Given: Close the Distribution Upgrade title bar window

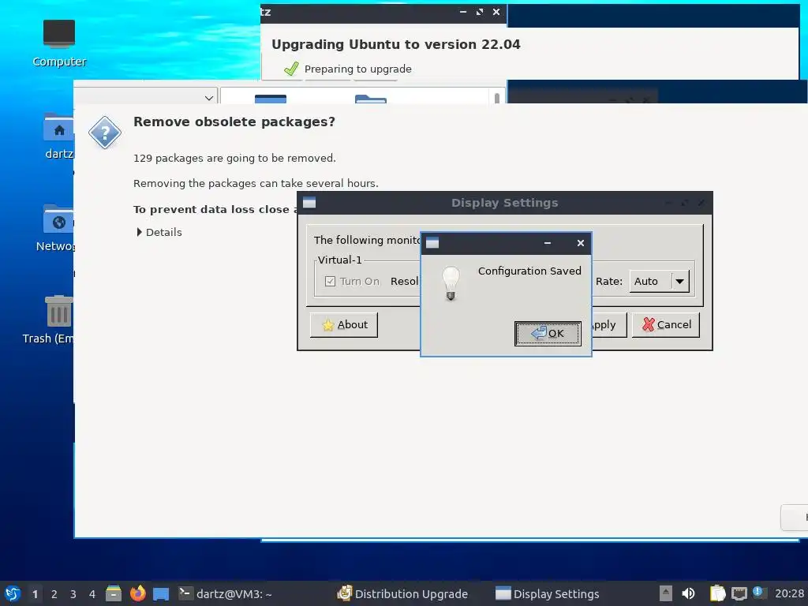Looking at the screenshot, I should pyautogui.click(x=496, y=12).
